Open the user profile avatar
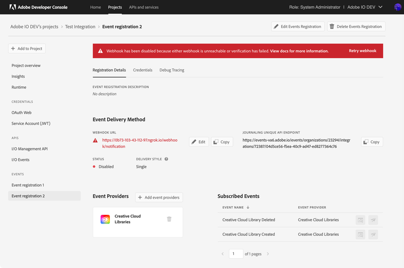The image size is (404, 268). pyautogui.click(x=398, y=8)
